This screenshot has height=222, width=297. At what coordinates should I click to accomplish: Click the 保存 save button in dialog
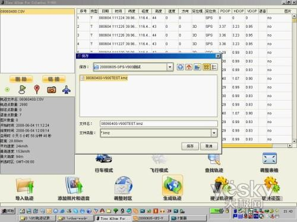190,146
